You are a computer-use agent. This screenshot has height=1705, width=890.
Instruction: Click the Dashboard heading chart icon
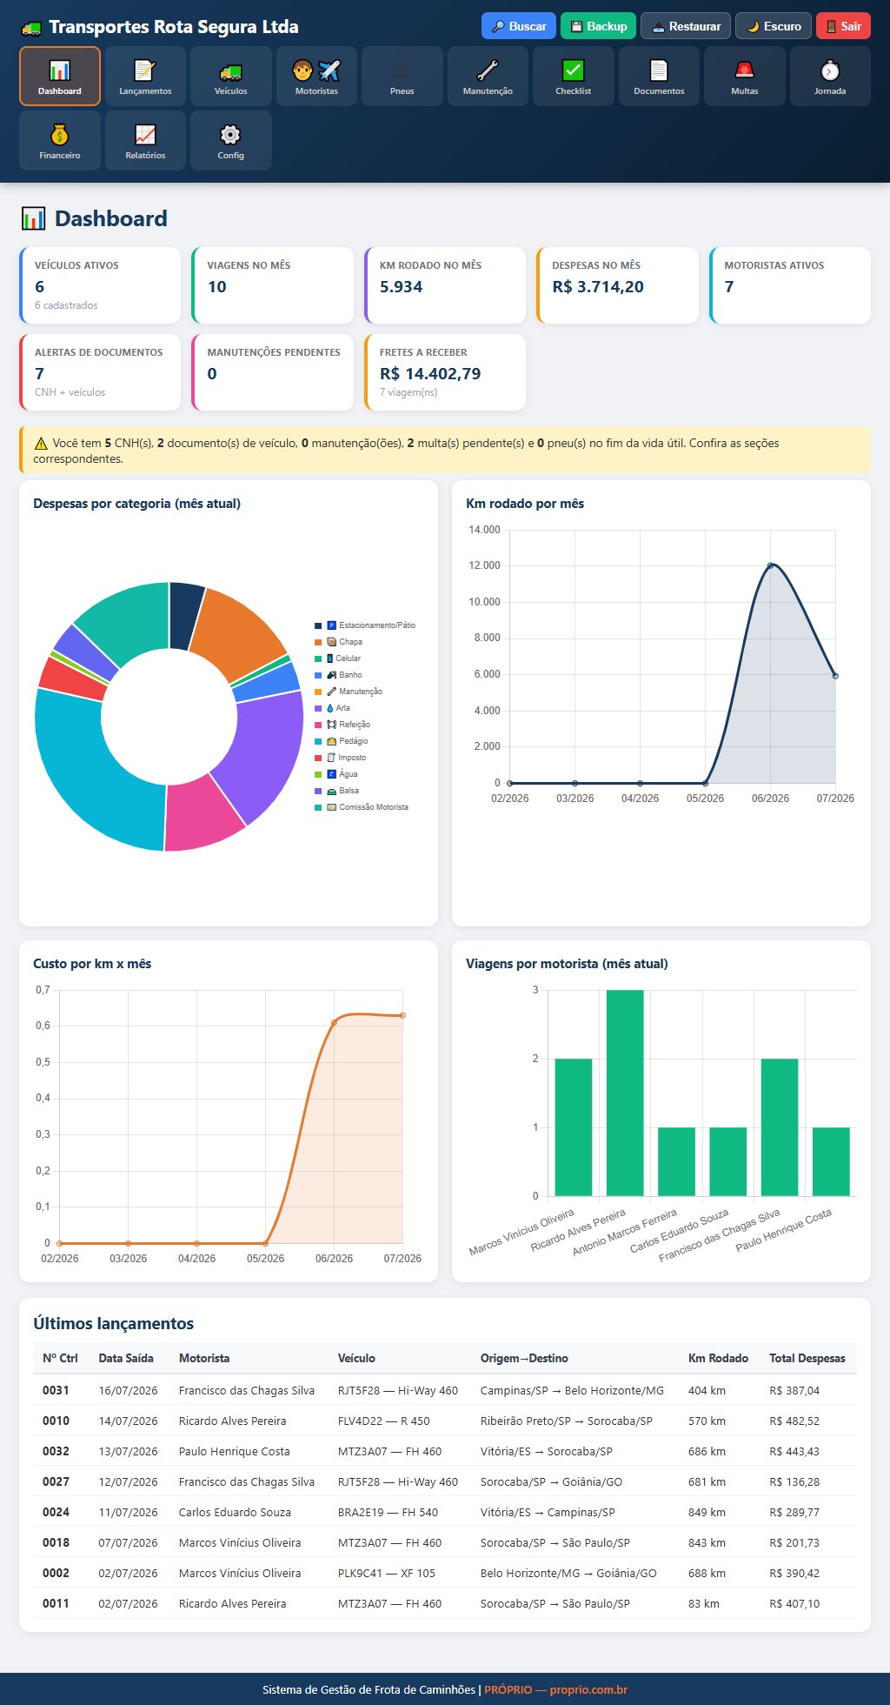tap(33, 218)
